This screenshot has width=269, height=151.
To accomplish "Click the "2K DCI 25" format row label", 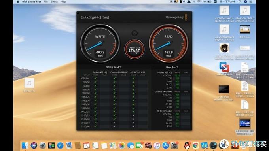I will [x=85, y=111].
